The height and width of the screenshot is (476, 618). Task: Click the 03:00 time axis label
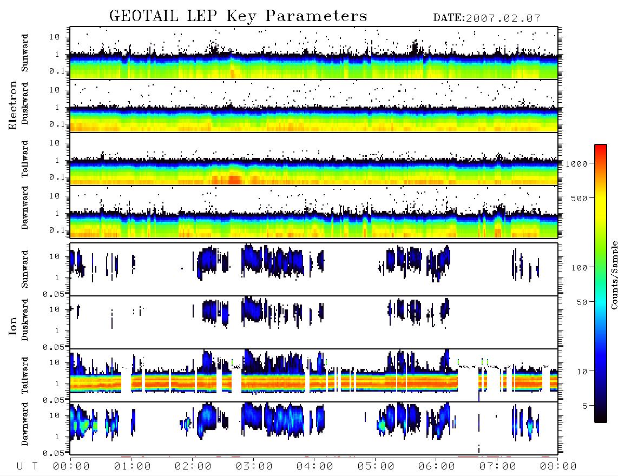[x=254, y=466]
